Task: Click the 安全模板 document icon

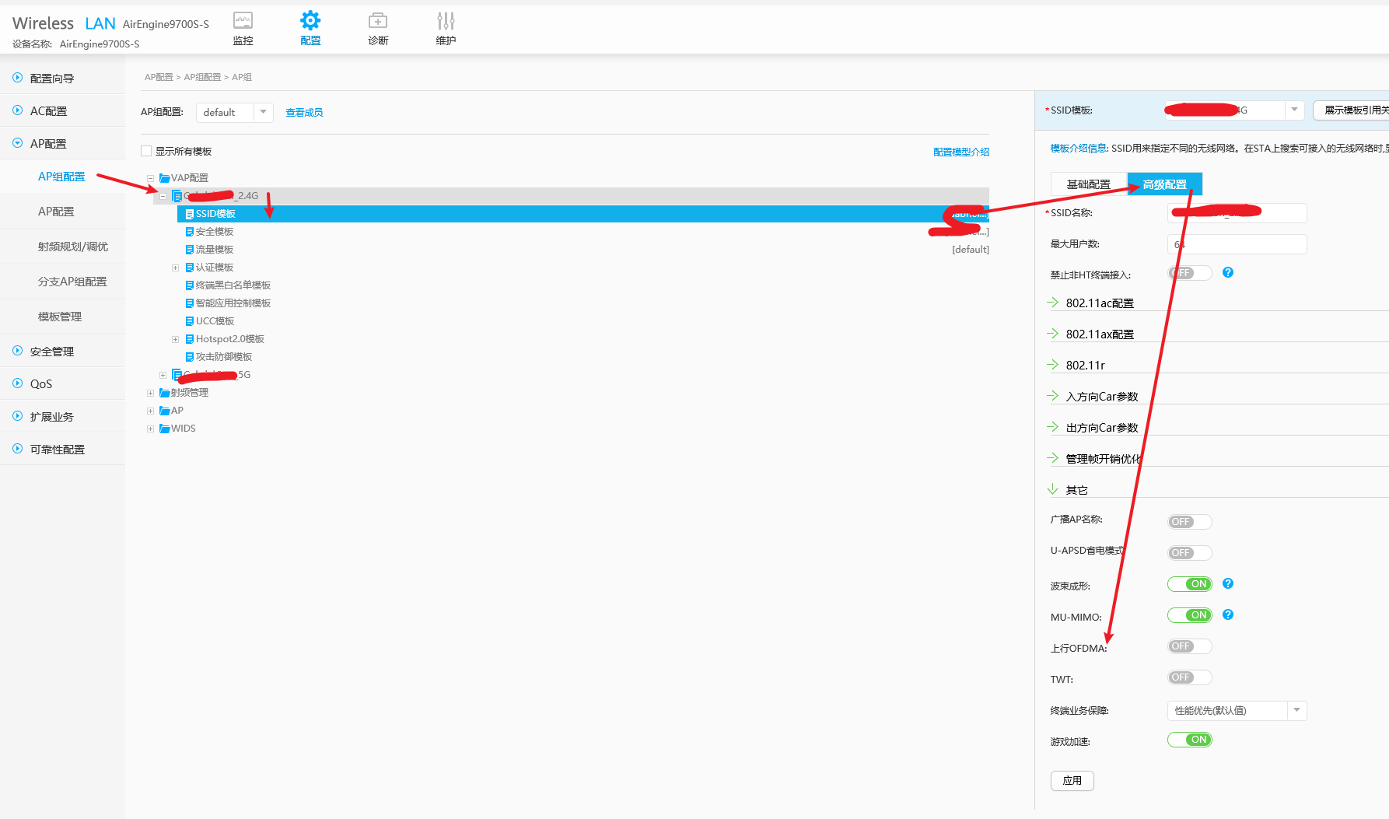Action: [190, 232]
